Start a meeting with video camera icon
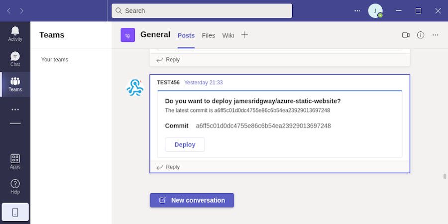The height and width of the screenshot is (224, 448). pos(406,35)
